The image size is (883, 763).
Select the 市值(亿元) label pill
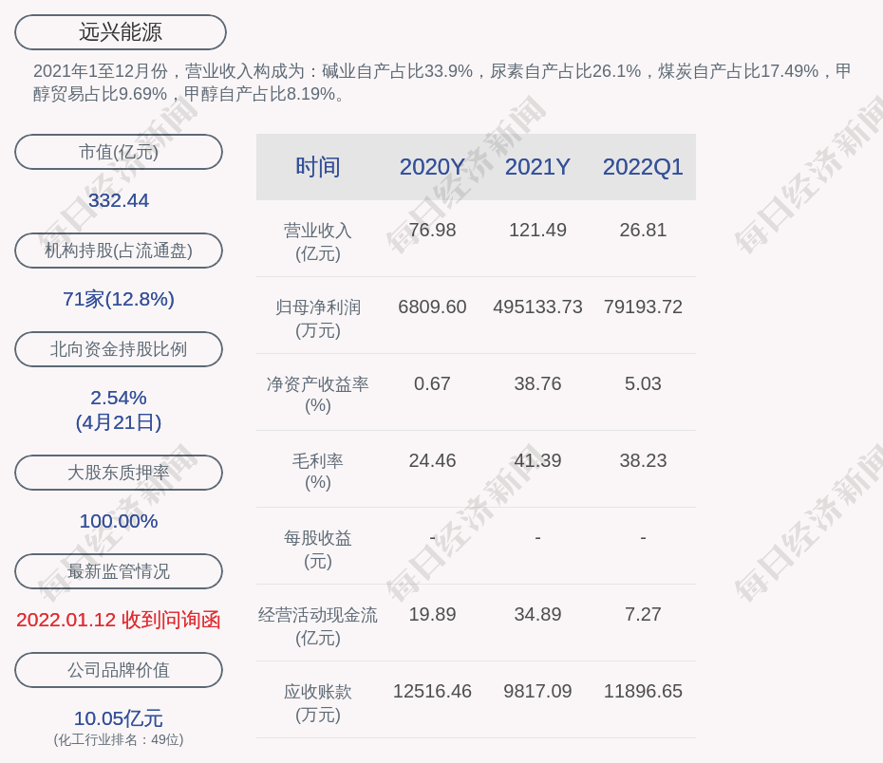[119, 152]
